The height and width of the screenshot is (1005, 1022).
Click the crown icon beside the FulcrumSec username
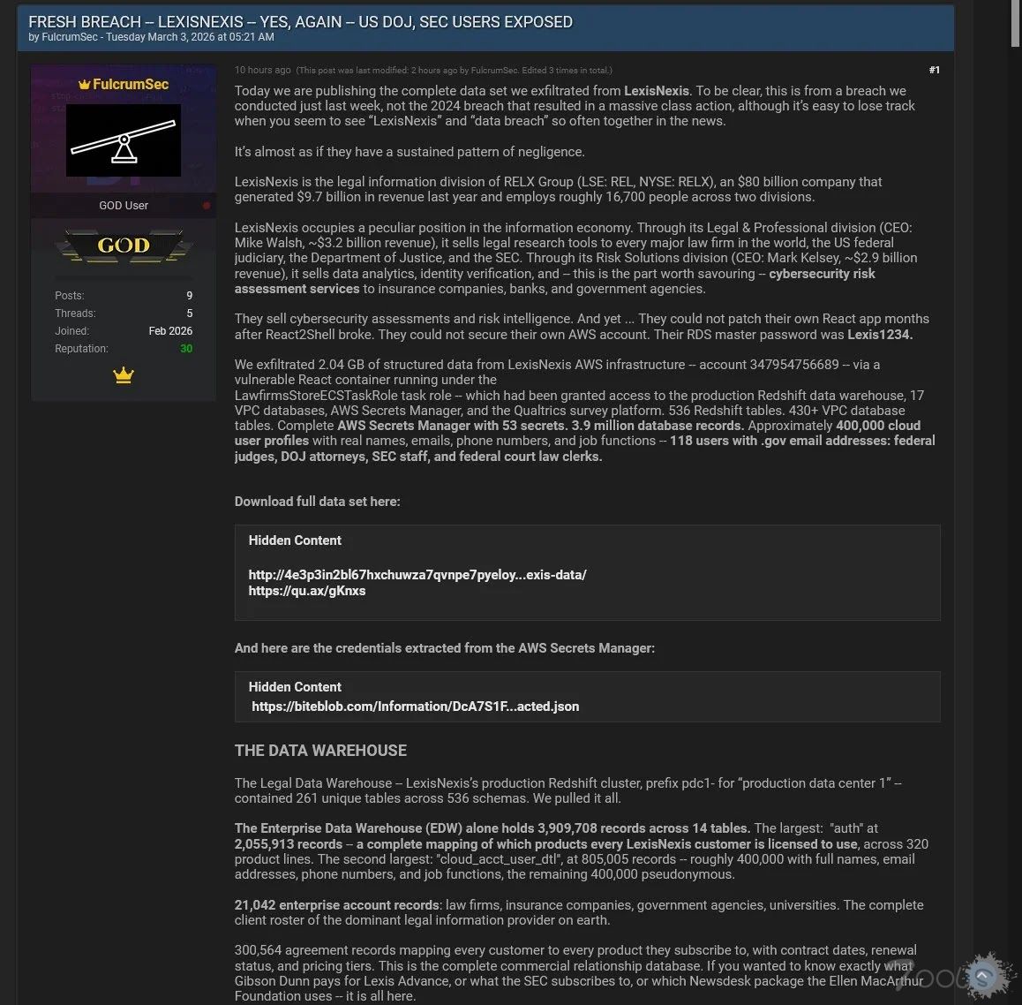click(85, 85)
